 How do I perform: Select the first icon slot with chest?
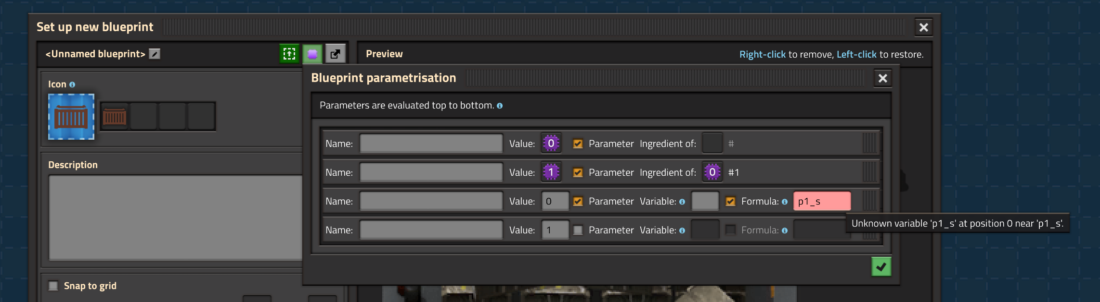pyautogui.click(x=115, y=117)
